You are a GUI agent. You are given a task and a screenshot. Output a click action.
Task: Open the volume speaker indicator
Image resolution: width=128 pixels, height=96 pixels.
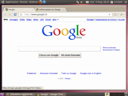(81, 2)
